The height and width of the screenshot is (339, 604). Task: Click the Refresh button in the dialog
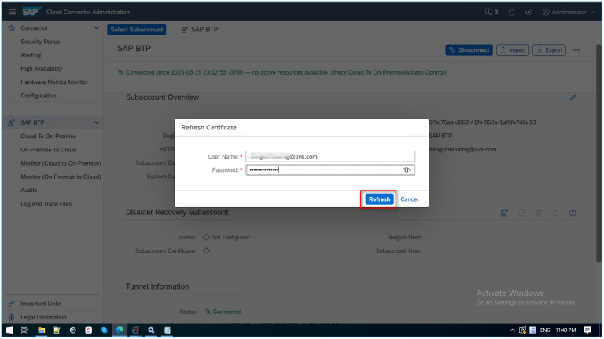[379, 199]
